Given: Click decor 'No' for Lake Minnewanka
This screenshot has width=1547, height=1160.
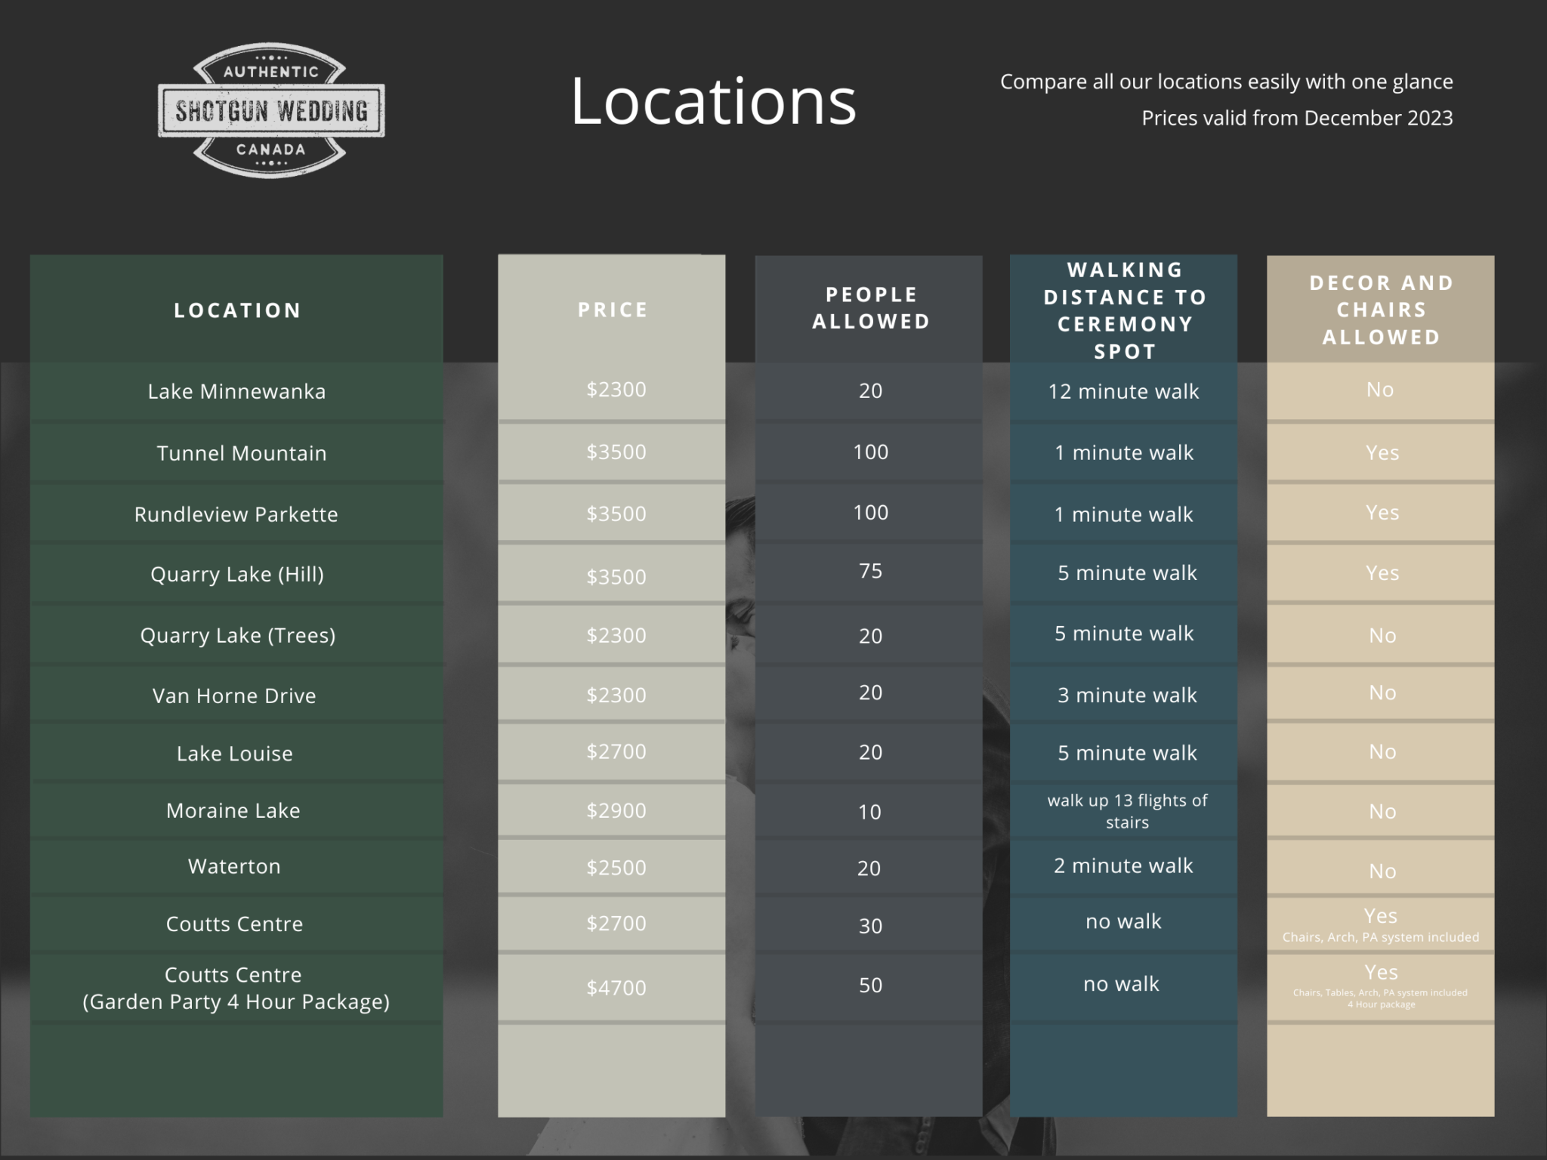Looking at the screenshot, I should click(x=1380, y=390).
